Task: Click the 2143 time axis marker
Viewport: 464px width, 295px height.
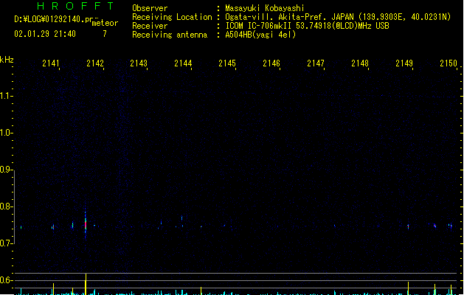Action: 139,63
